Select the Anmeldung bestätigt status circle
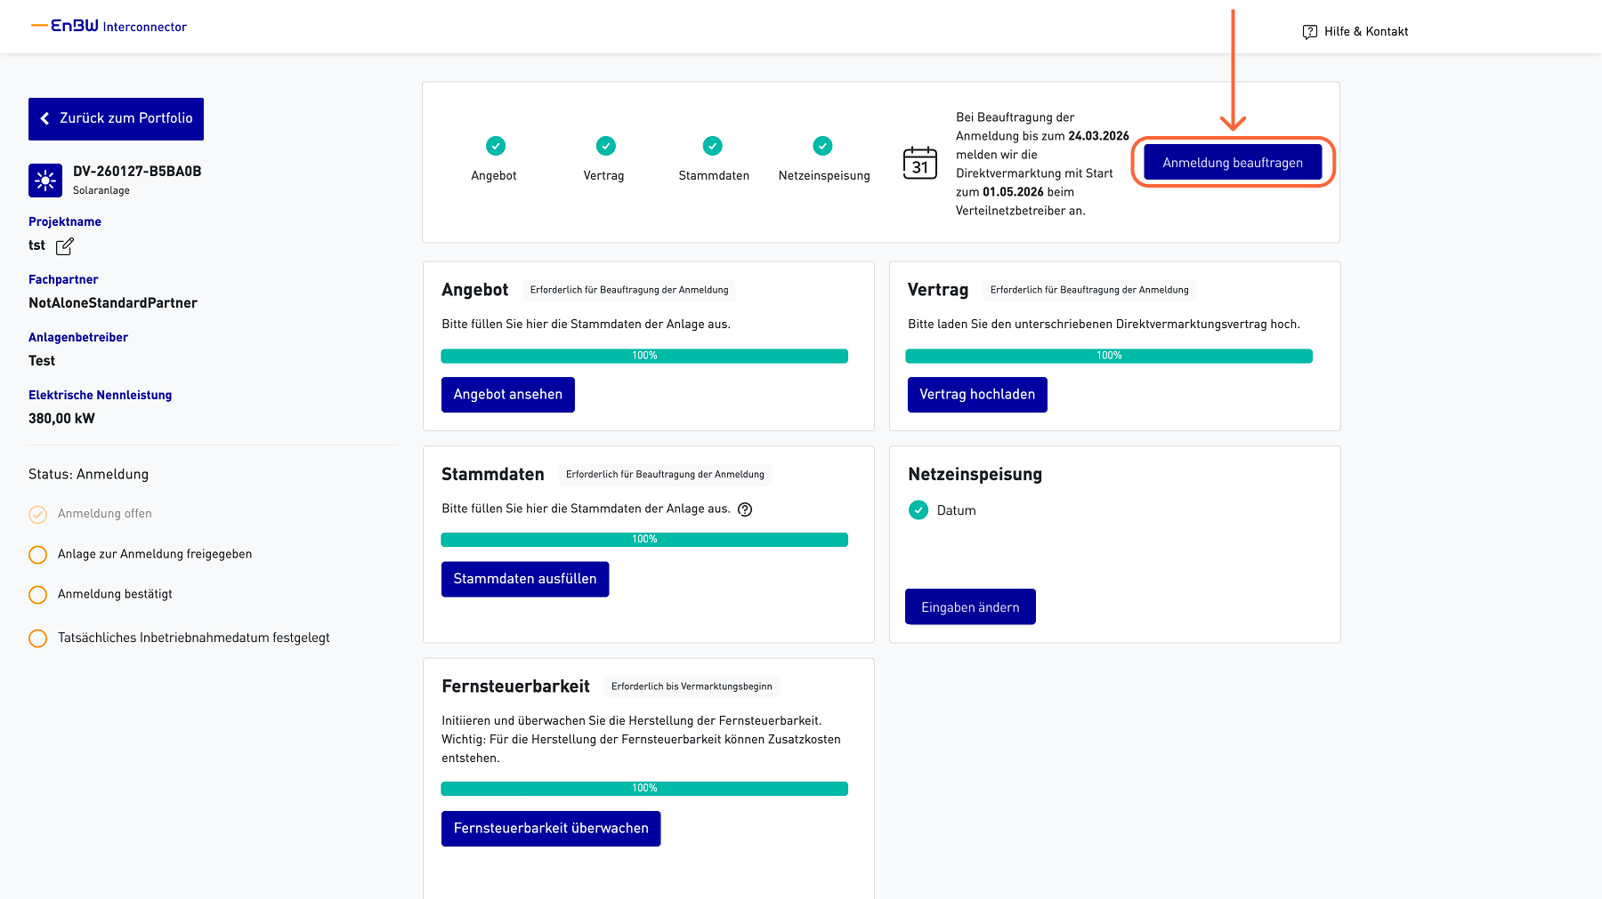 click(37, 595)
